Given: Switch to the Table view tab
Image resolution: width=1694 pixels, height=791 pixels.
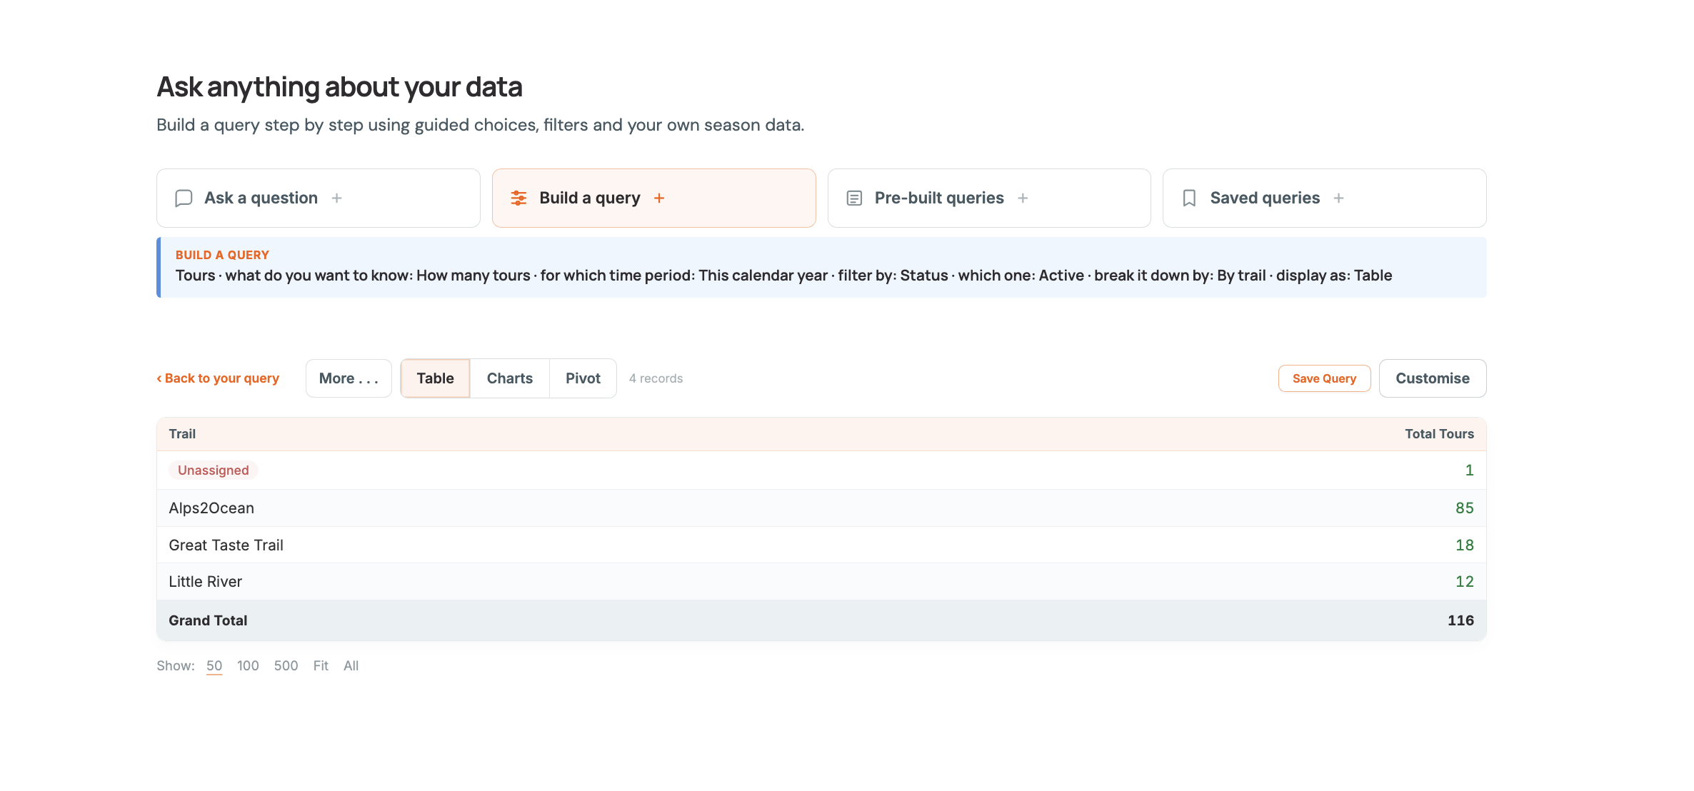Looking at the screenshot, I should tap(435, 378).
